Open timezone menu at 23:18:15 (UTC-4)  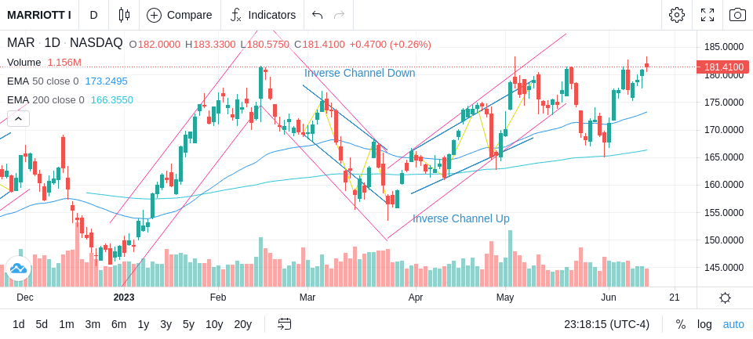click(606, 325)
